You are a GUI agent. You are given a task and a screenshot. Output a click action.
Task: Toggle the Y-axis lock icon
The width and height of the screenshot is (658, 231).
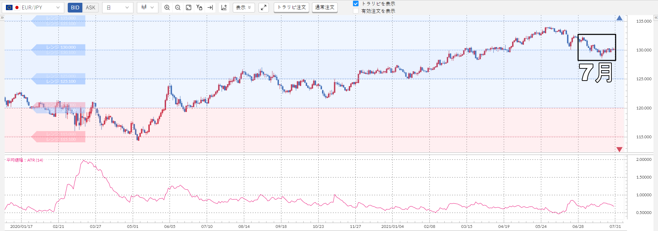[199, 7]
